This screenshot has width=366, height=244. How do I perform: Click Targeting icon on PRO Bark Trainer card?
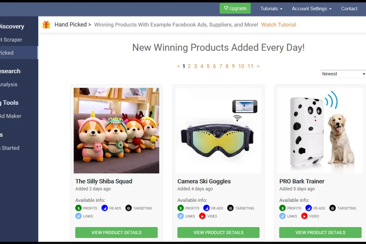point(333,208)
